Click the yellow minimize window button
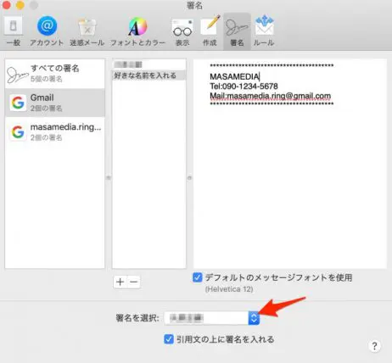The height and width of the screenshot is (363, 392). click(20, 5)
